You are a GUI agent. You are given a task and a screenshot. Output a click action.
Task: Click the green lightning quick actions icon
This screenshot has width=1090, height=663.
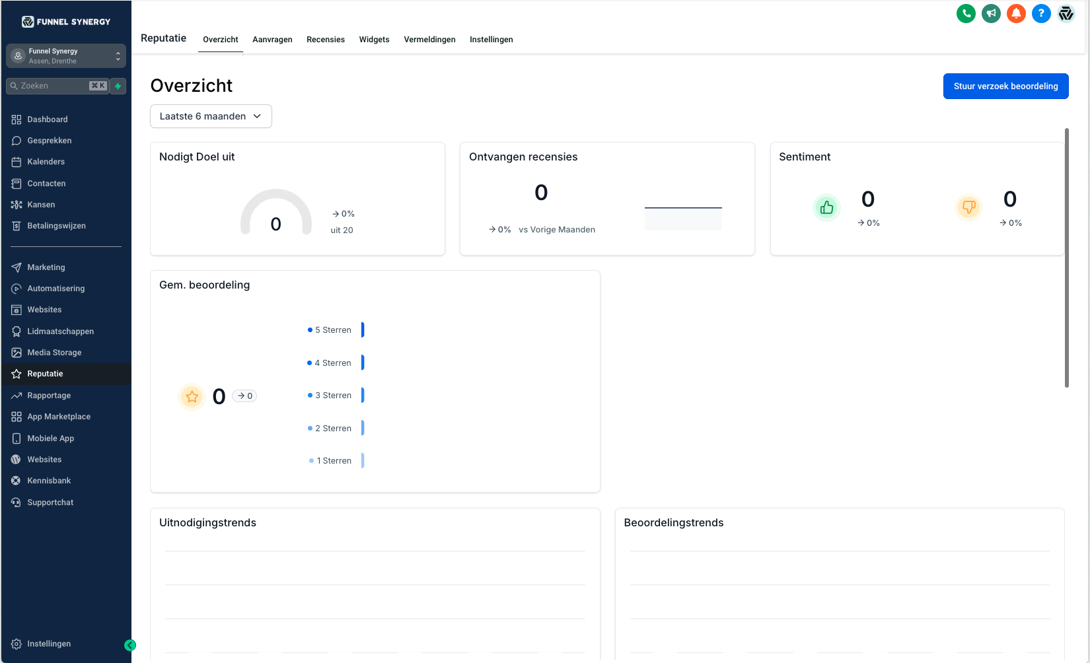coord(118,86)
